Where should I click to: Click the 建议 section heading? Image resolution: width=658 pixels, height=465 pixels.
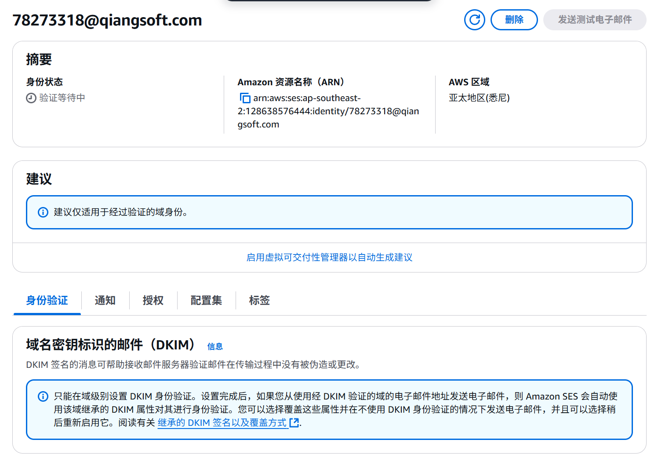[x=39, y=179]
